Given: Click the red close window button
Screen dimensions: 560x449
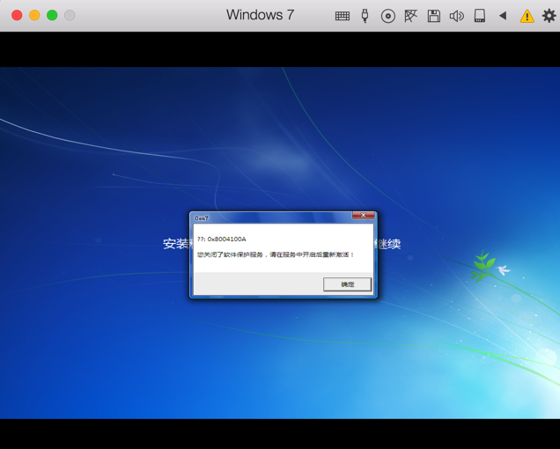Looking at the screenshot, I should click(17, 15).
